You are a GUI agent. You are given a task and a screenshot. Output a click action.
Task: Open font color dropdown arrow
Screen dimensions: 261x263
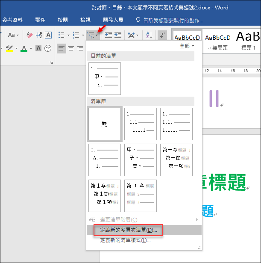[x=31, y=48]
